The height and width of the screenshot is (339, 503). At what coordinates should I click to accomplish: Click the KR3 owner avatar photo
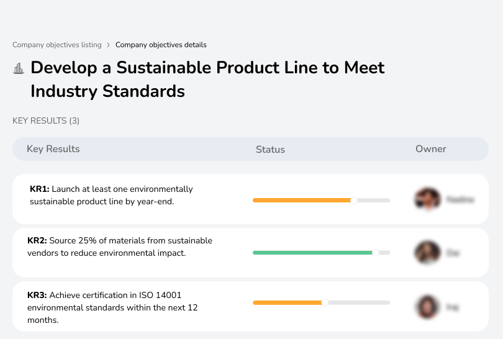tap(427, 307)
